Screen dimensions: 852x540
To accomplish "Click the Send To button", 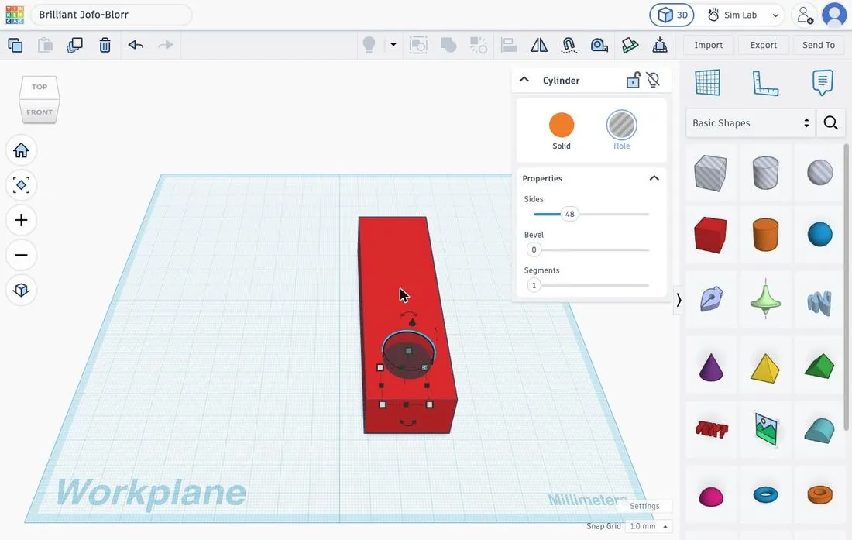I will point(819,45).
